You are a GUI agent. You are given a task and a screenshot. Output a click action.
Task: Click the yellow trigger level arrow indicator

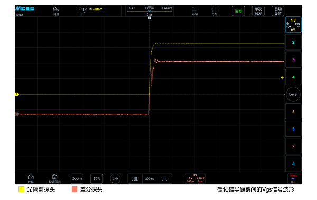[x=283, y=77]
